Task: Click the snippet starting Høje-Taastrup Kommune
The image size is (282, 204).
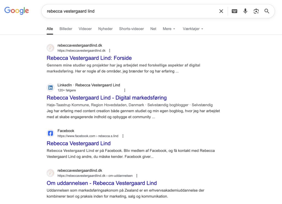Action: tap(133, 111)
